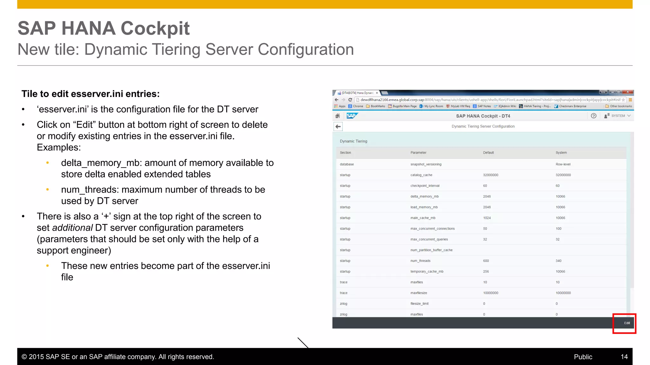
Task: Click the System column header
Action: (561, 153)
